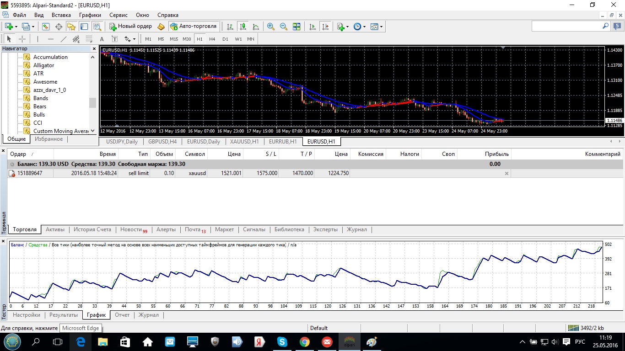Open the Графики menu
The height and width of the screenshot is (351, 625).
90,15
